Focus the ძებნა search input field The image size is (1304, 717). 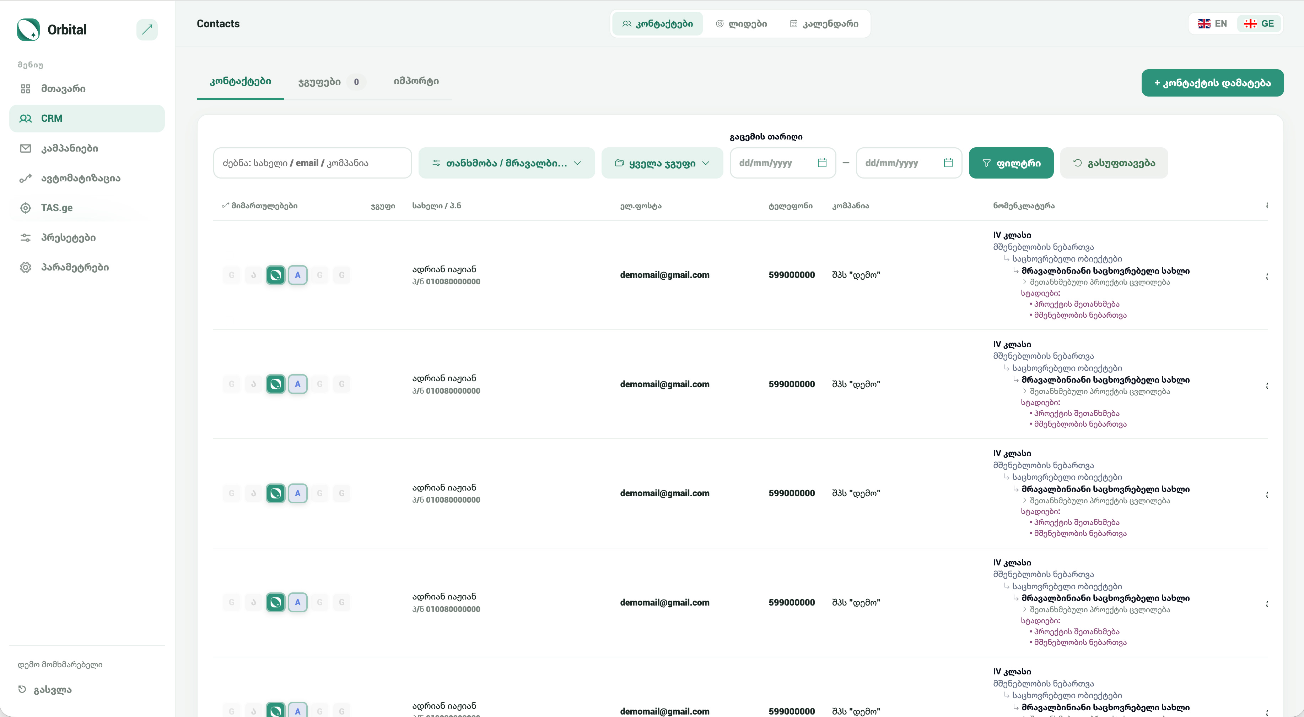(x=313, y=163)
